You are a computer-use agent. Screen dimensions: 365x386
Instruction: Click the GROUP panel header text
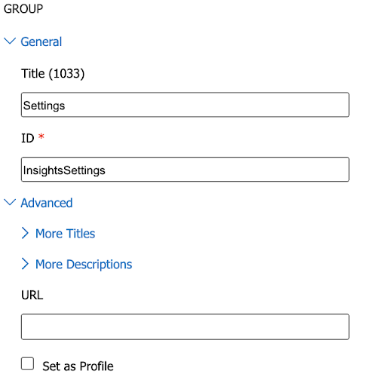[23, 9]
